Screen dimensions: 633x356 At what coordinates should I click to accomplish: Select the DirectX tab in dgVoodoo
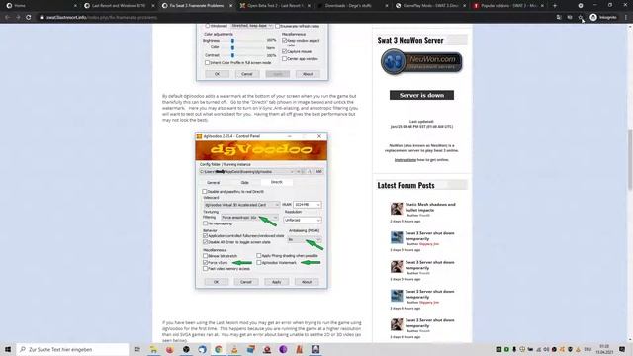click(x=277, y=182)
